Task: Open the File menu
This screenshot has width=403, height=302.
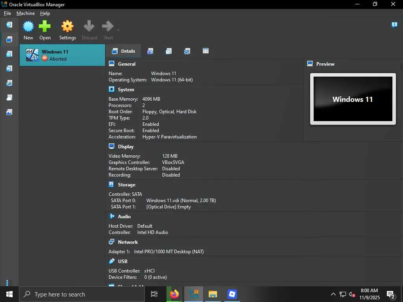Action: 7,13
